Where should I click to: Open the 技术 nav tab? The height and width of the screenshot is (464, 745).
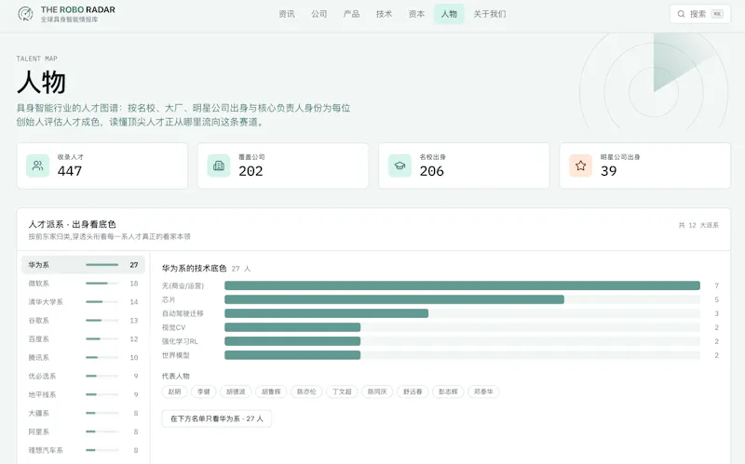click(384, 14)
